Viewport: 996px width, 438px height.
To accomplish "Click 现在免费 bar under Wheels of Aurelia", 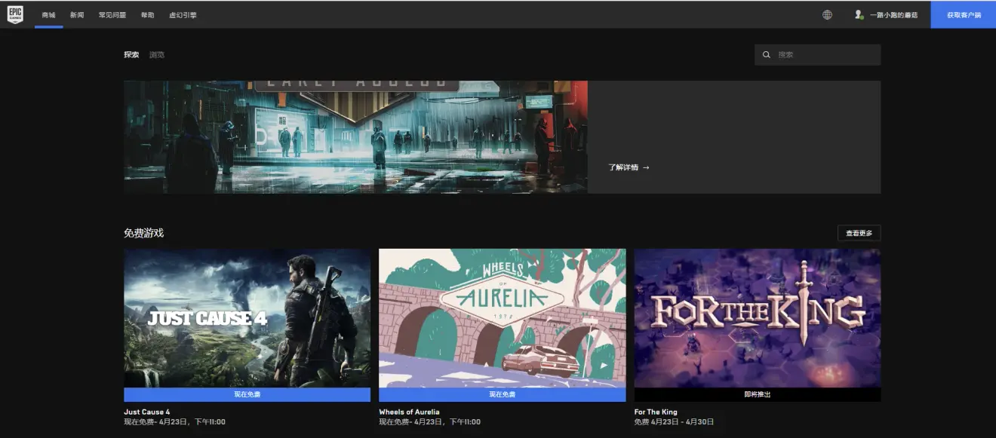I will coord(502,394).
